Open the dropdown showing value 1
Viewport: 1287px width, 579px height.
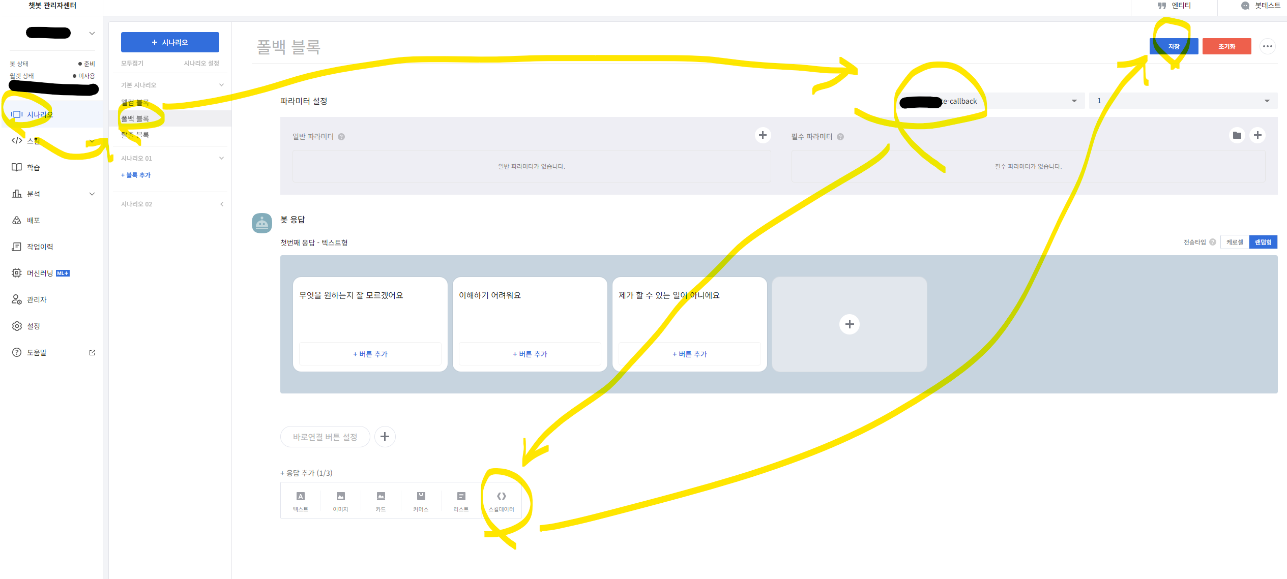coord(1183,101)
